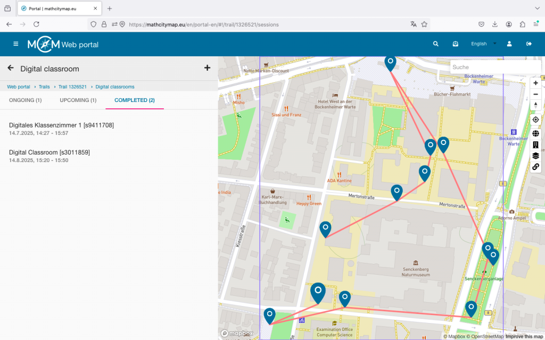Click the search magnifier icon in the header

pos(436,44)
